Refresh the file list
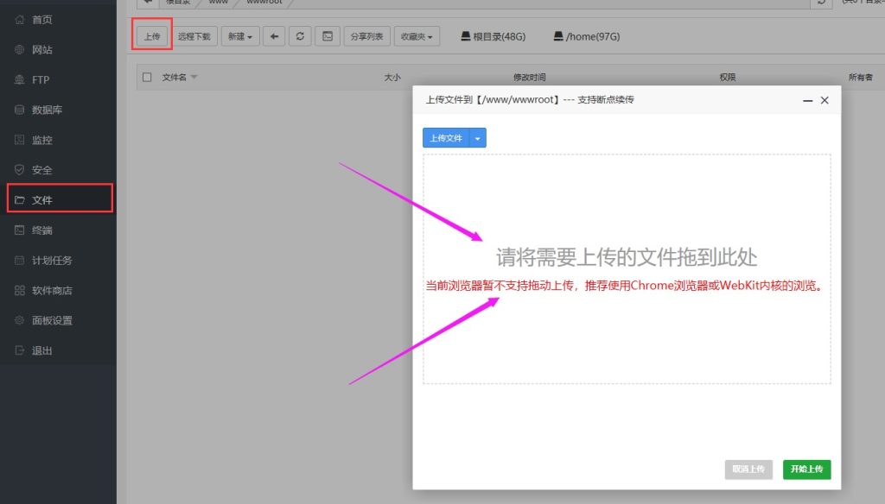Viewport: 885px width, 504px height. tap(298, 36)
